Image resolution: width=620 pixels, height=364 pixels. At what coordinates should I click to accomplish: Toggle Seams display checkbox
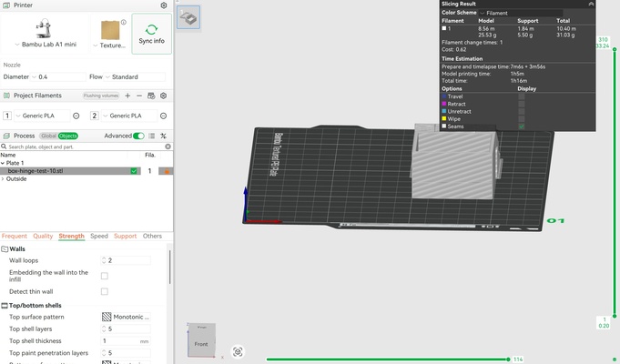pos(522,126)
